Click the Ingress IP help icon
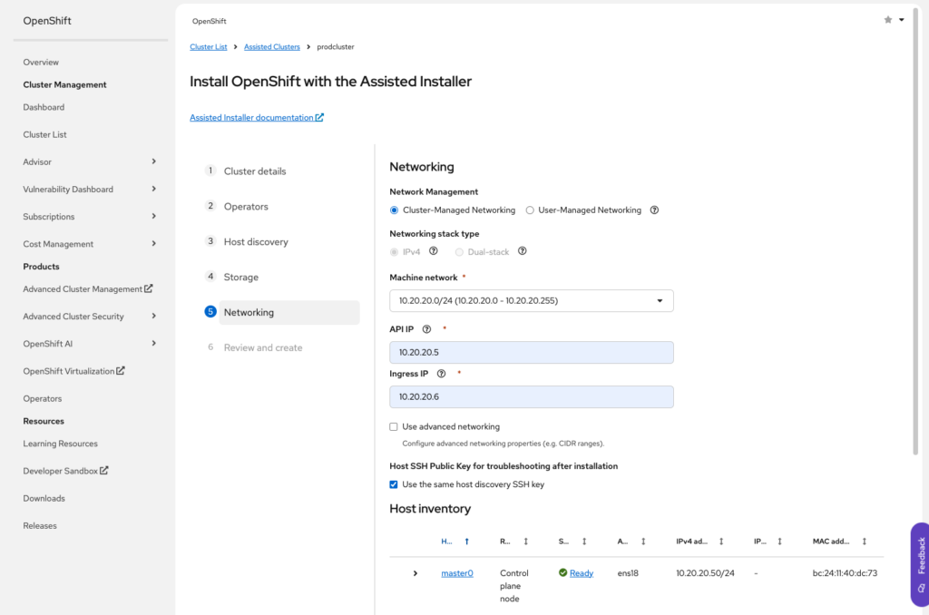929x615 pixels. pos(441,374)
